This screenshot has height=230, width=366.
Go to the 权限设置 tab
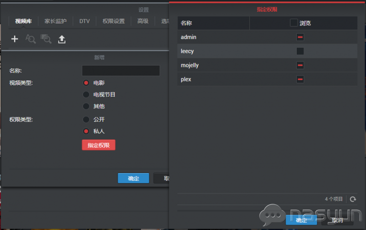[x=114, y=21]
